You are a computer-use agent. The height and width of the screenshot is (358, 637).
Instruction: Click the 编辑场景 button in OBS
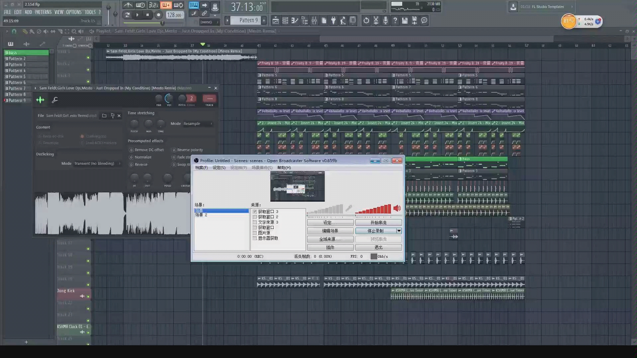[x=330, y=231]
